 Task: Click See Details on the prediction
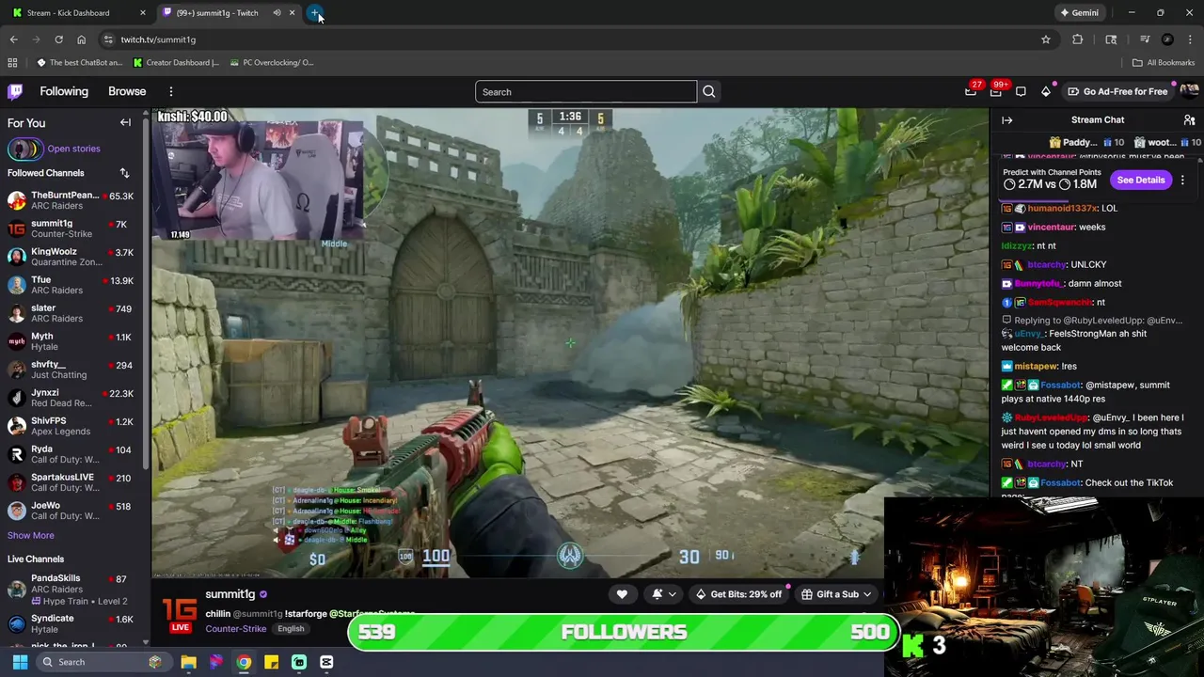point(1141,180)
